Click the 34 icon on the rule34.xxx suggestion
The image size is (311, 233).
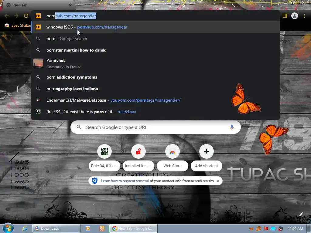[x=38, y=112]
